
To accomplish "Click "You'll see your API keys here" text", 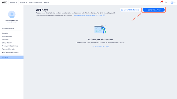I will click(x=100, y=39).
